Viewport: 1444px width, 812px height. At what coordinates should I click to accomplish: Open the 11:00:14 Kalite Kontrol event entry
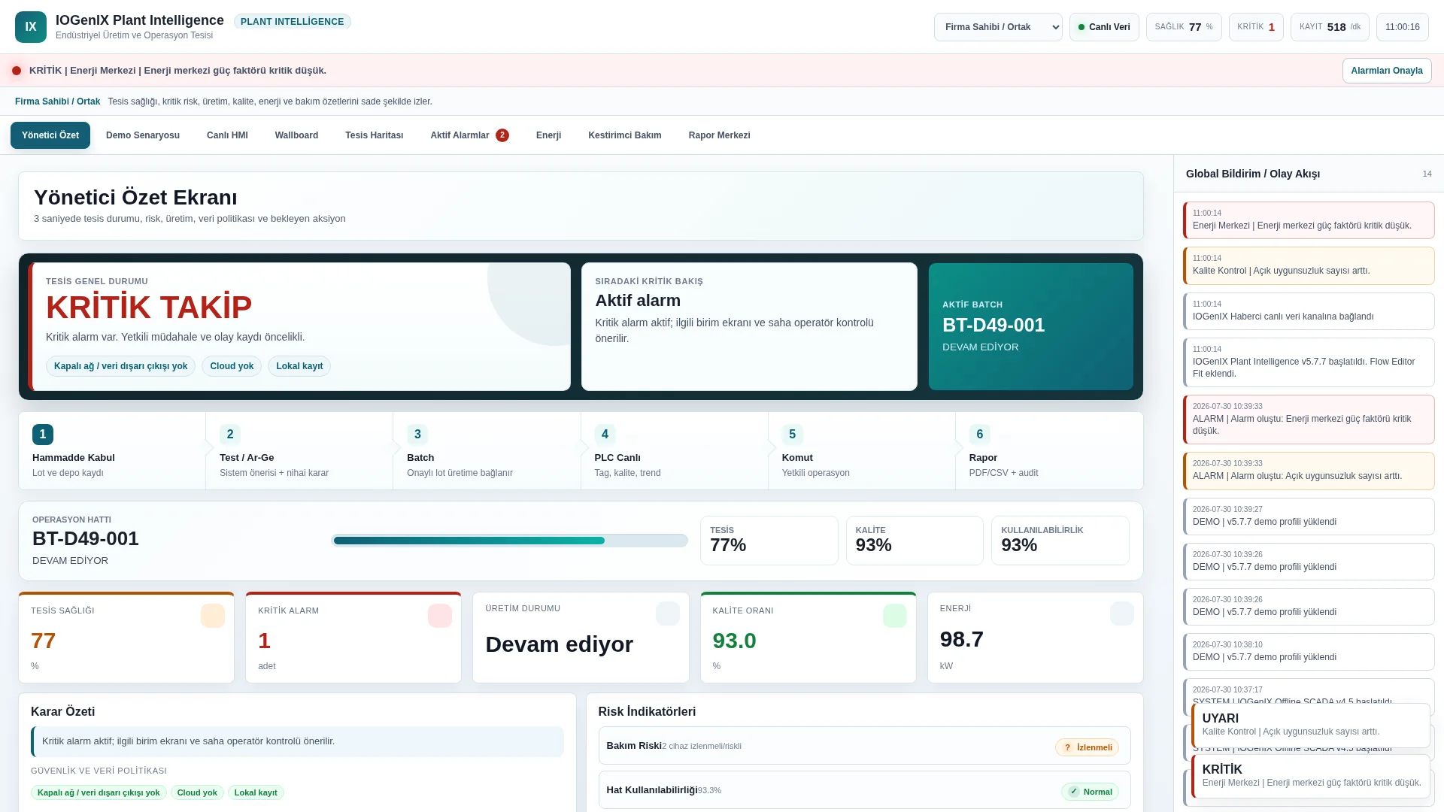(x=1309, y=265)
